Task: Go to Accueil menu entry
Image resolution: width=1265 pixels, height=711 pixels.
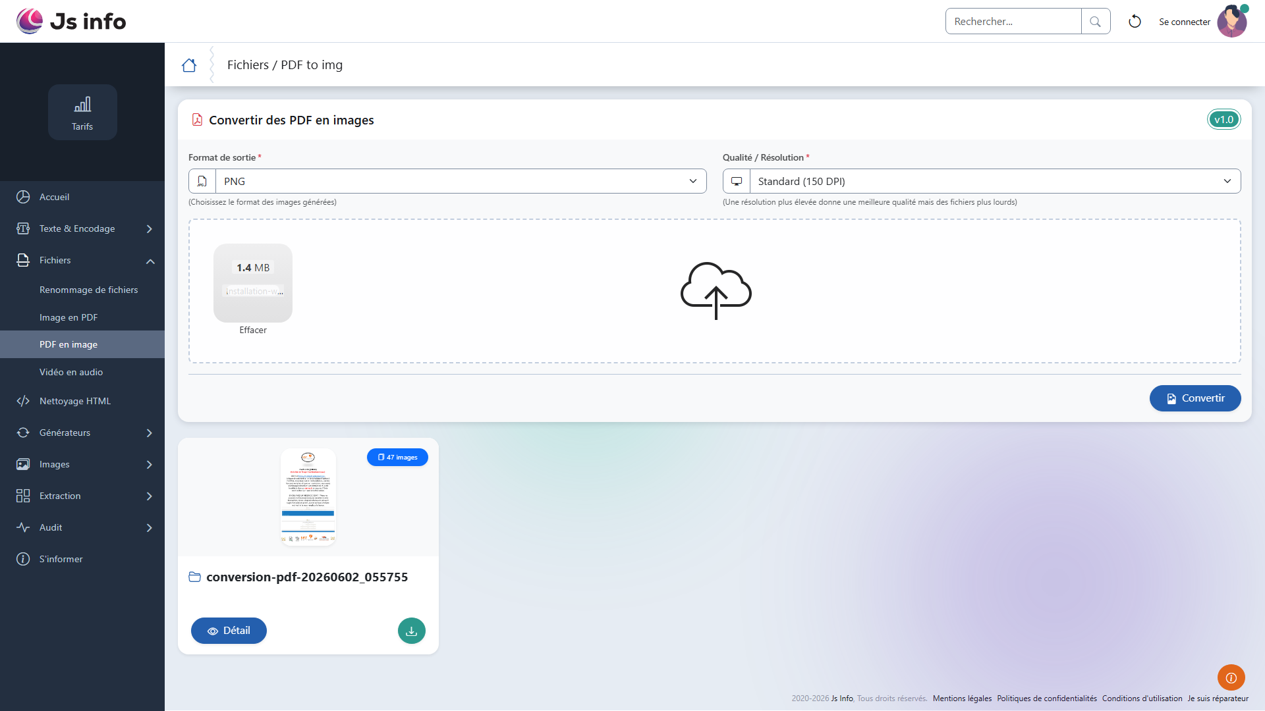Action: click(54, 197)
